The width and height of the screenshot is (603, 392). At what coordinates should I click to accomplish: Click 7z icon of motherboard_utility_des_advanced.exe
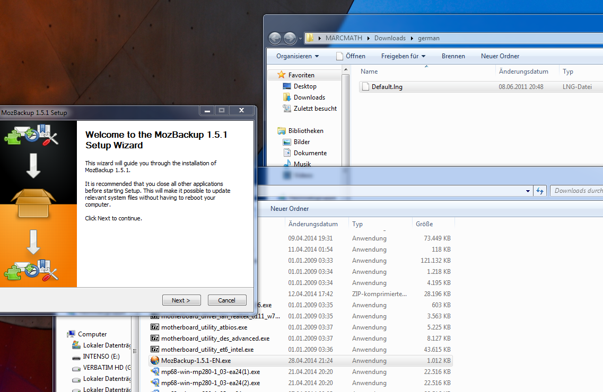pos(155,338)
